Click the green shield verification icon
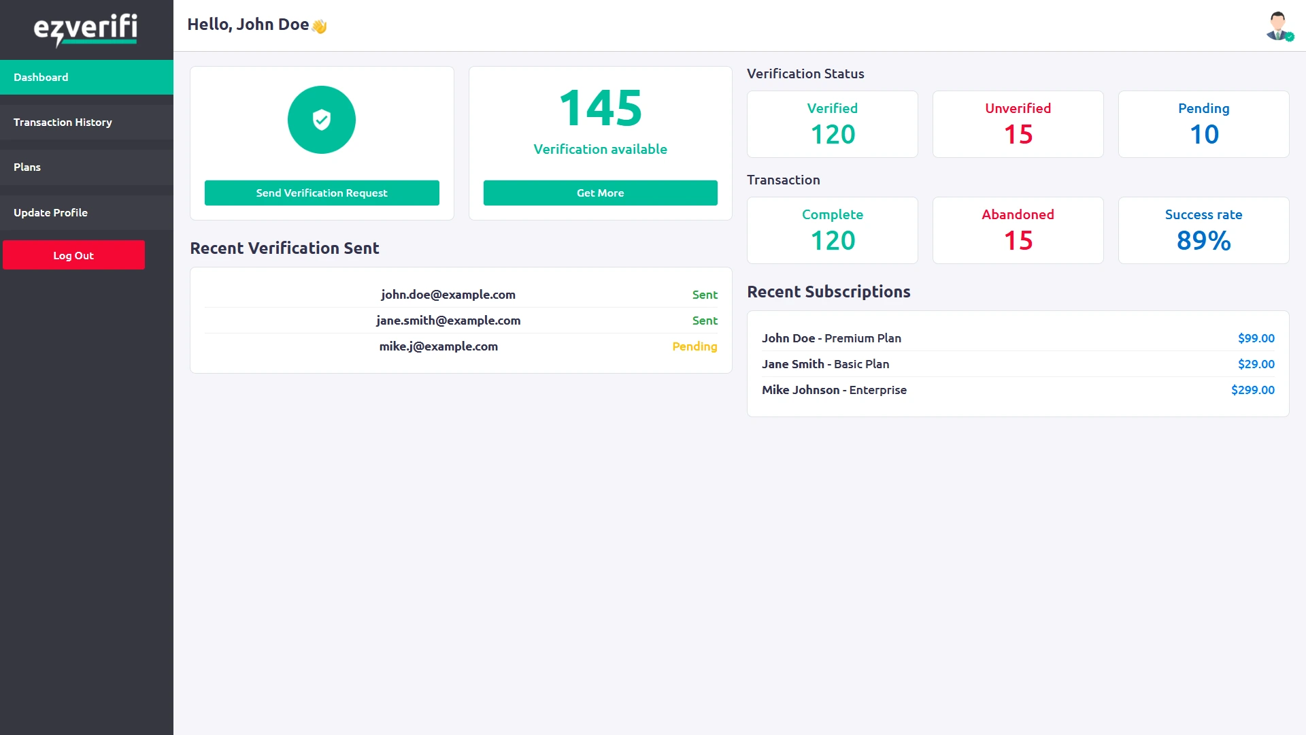This screenshot has width=1306, height=735. point(322,120)
